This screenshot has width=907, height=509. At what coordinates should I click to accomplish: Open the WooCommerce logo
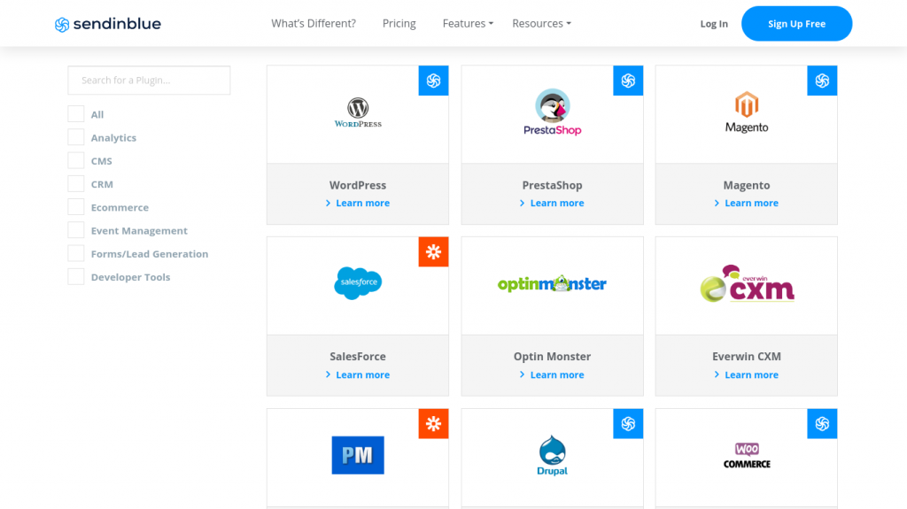[747, 455]
